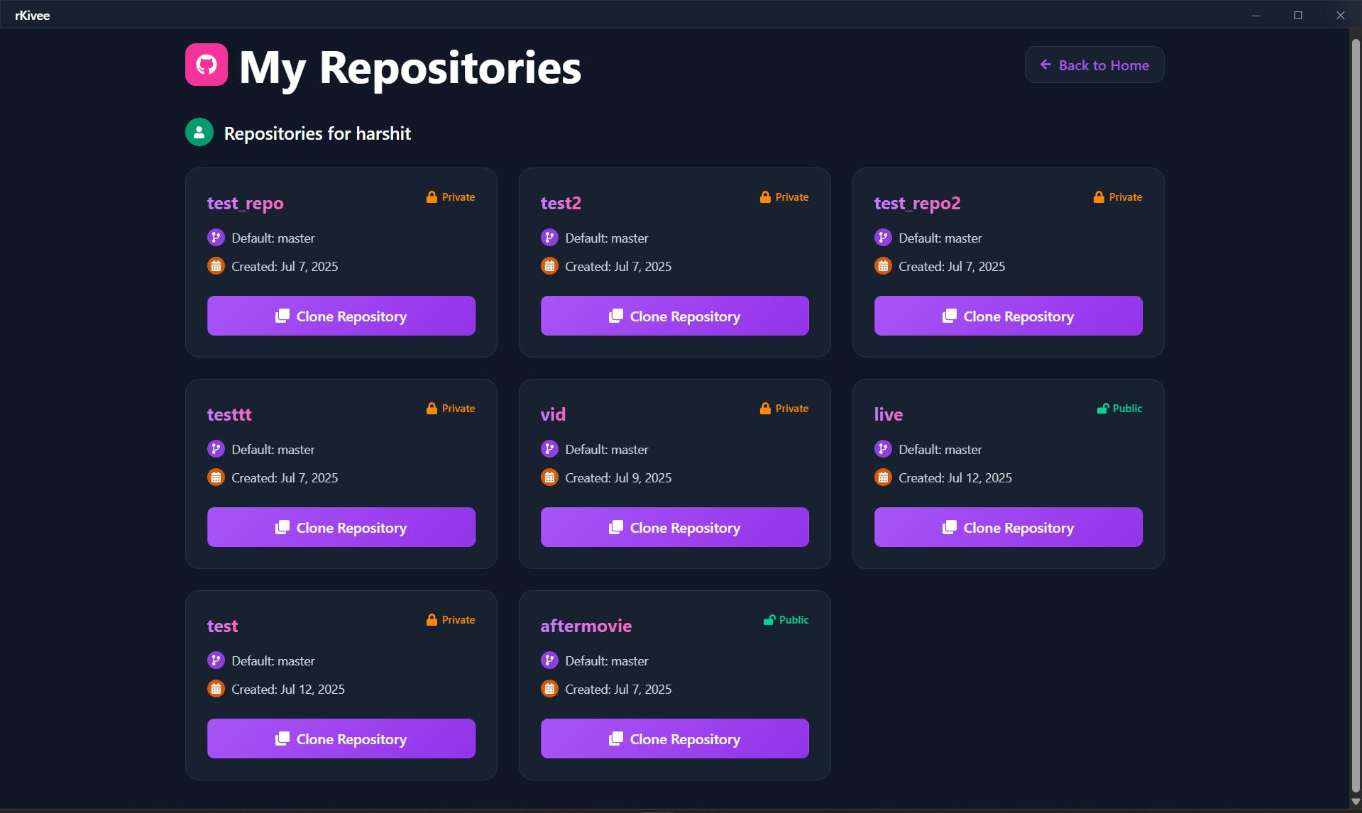
Task: Click the unlocked Public icon on live card
Action: tap(1103, 409)
